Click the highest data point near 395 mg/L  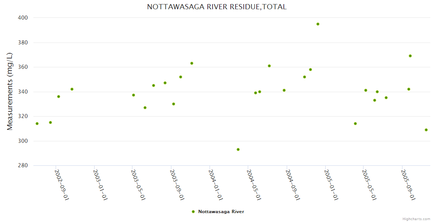point(318,24)
